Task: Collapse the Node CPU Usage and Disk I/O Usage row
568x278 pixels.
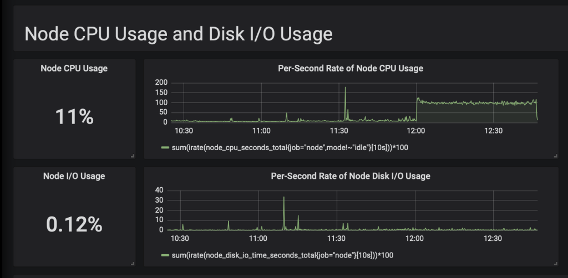Action: click(x=179, y=34)
